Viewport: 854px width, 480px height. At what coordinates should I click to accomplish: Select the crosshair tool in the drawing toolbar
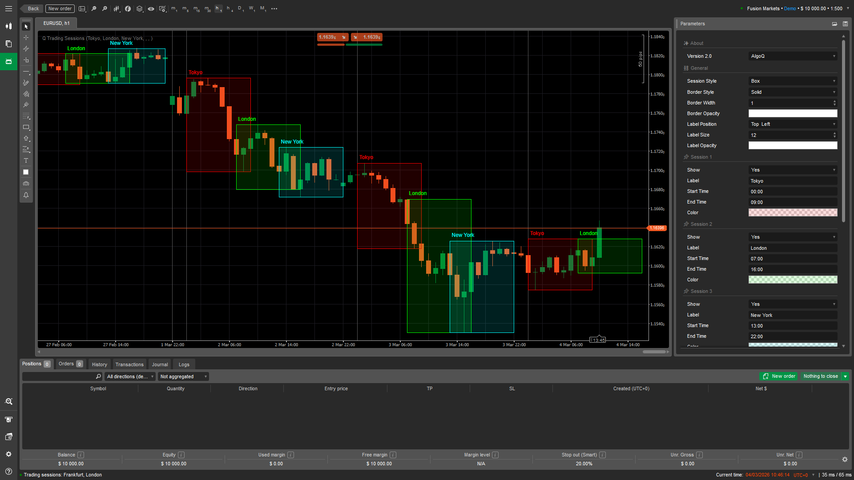click(x=26, y=37)
